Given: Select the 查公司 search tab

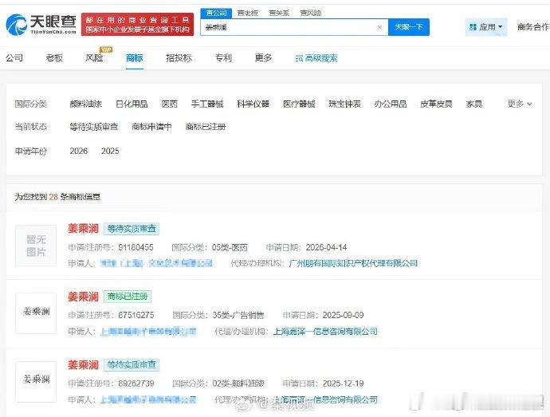Looking at the screenshot, I should 217,13.
